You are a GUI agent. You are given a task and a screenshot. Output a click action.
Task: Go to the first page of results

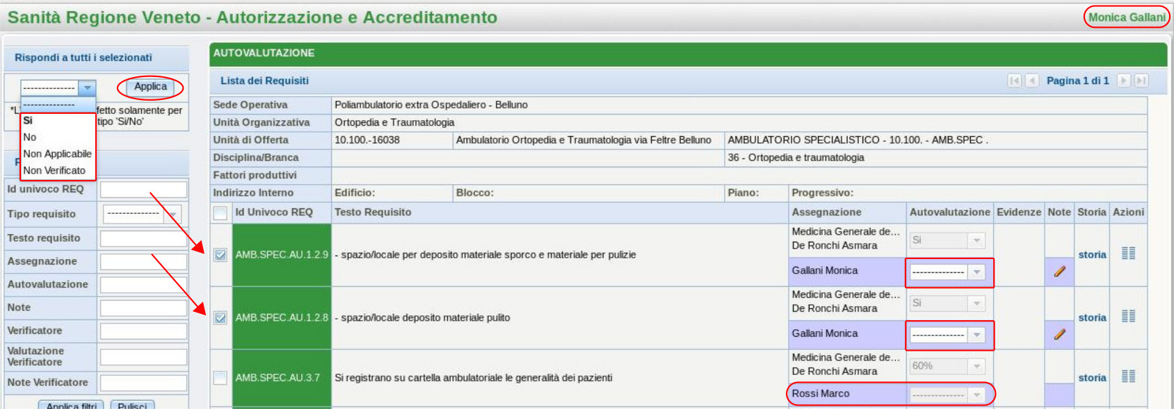[x=1014, y=81]
